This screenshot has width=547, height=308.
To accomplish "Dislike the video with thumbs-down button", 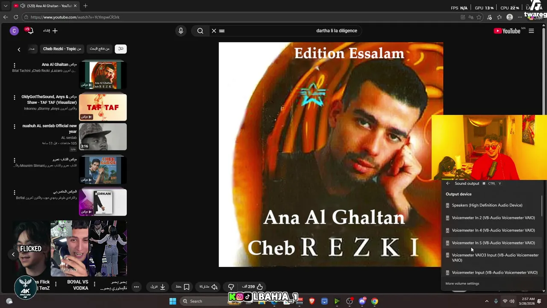I will (231, 287).
